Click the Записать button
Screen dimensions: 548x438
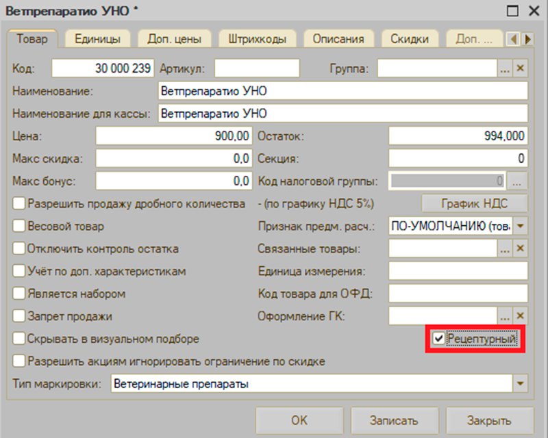(394, 420)
